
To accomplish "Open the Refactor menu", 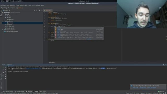I will [x=22, y=5].
